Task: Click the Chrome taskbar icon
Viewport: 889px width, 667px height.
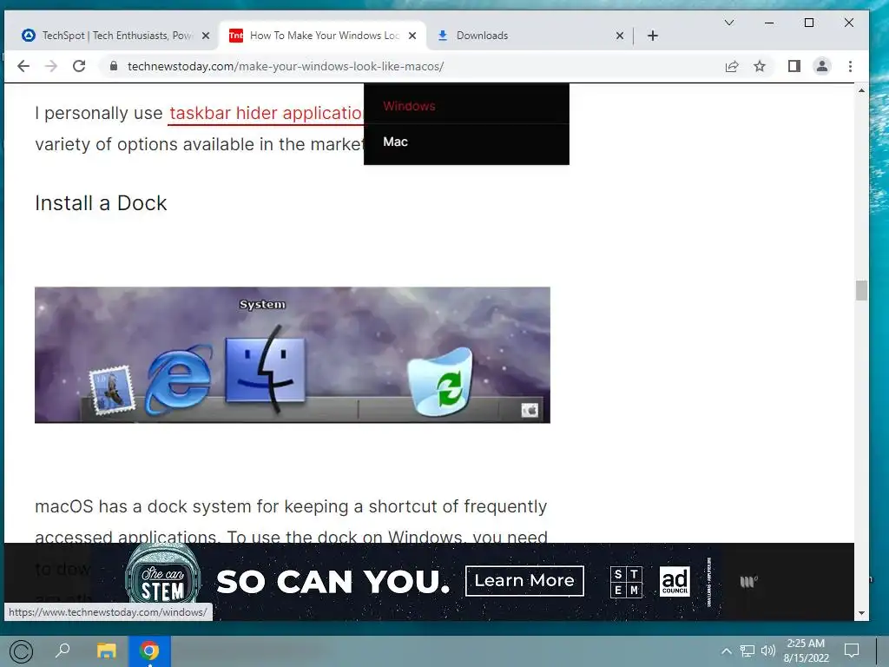Action: point(149,650)
